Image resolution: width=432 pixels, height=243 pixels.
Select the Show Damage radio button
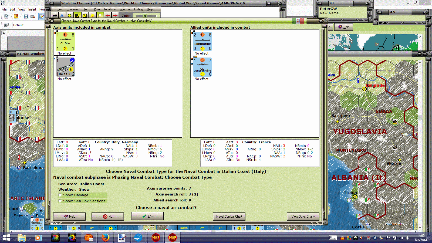coord(60,195)
